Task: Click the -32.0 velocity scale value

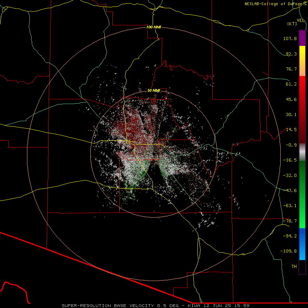Action: [x=290, y=176]
